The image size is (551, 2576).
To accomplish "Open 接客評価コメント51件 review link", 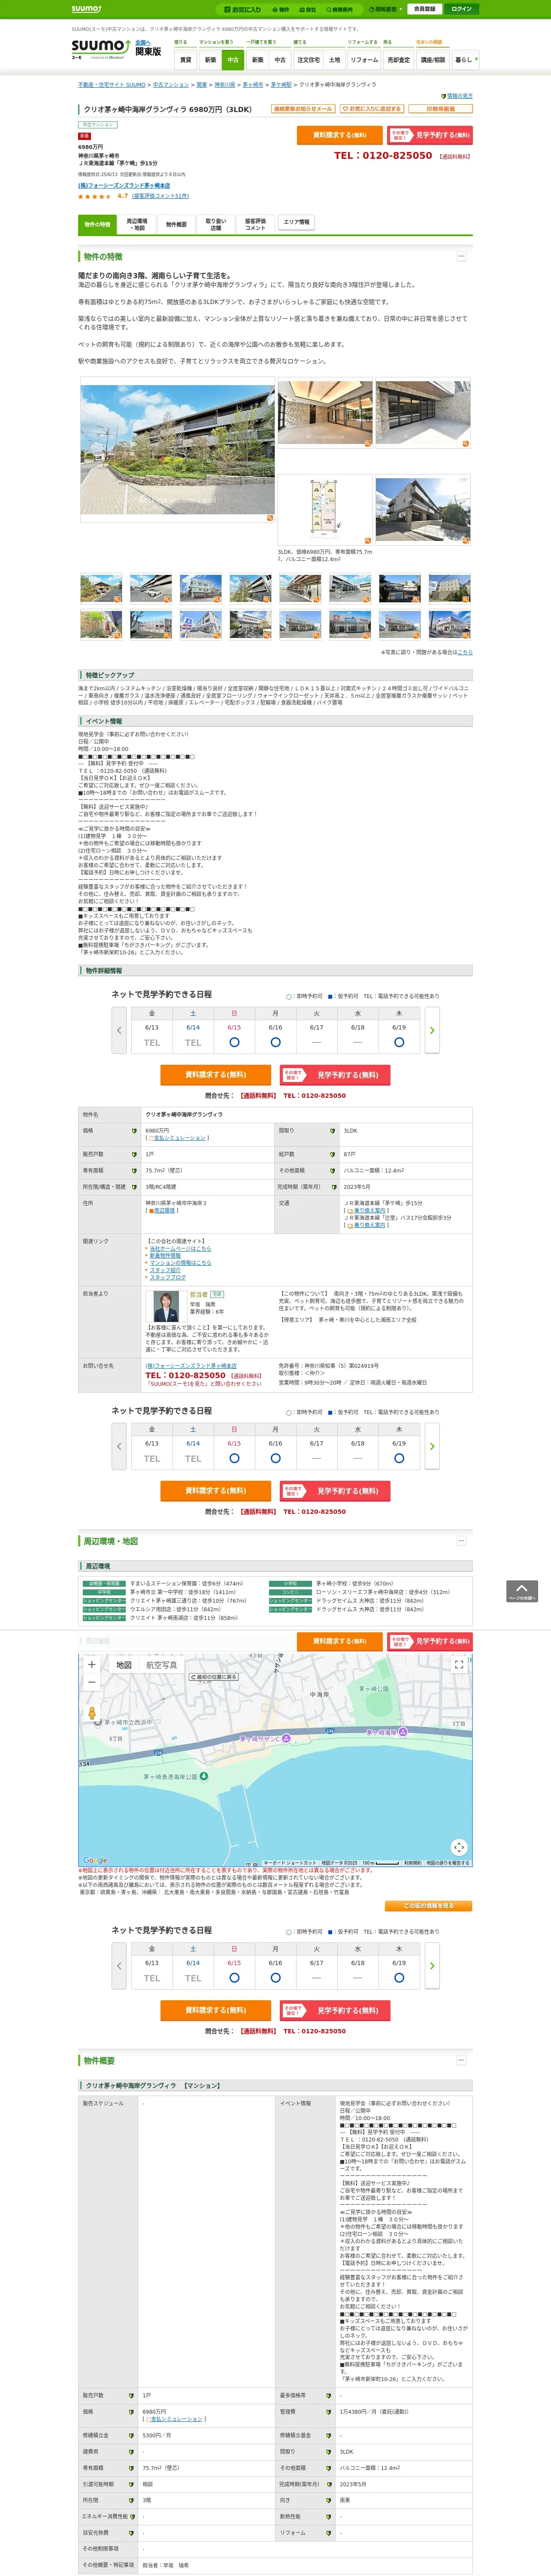I will click(x=160, y=196).
